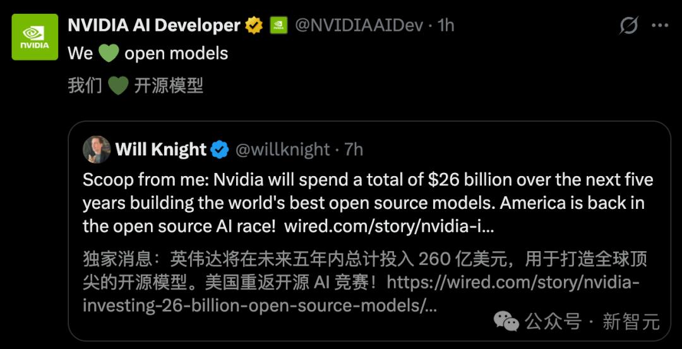Click Will Knight's profile photo
Screen dimensions: 682x349
click(97, 150)
